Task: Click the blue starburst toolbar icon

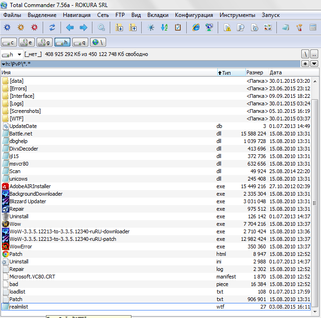Action: [151, 27]
